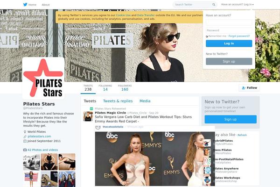Select the Tweets 238 count tab

coord(88,88)
